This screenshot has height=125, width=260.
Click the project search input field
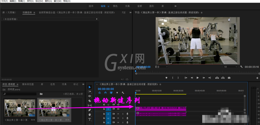click(20, 94)
